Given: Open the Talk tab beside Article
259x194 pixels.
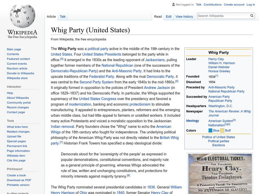Looking at the screenshot, I should click(x=62, y=16).
